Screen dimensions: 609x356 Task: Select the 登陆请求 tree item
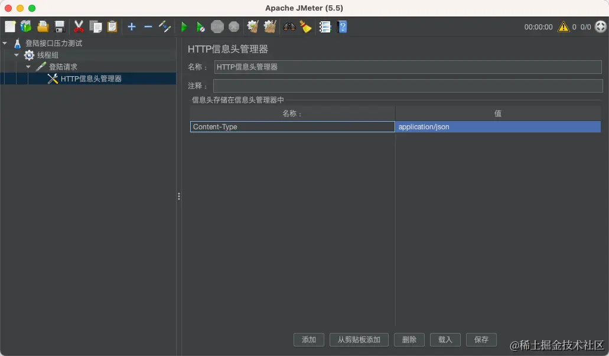[63, 67]
